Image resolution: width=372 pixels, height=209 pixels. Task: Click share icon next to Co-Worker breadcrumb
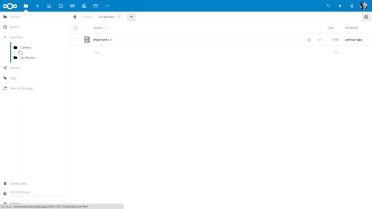[119, 17]
